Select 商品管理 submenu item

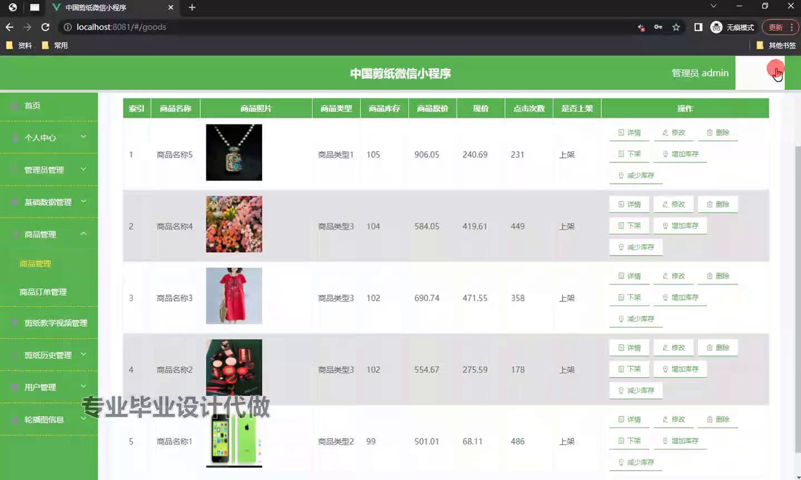[36, 264]
